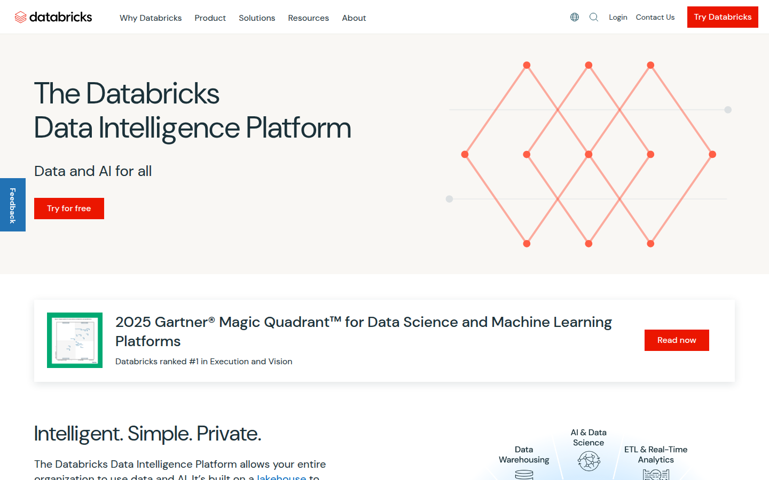Open the Contact Us link
The height and width of the screenshot is (480, 769).
655,17
